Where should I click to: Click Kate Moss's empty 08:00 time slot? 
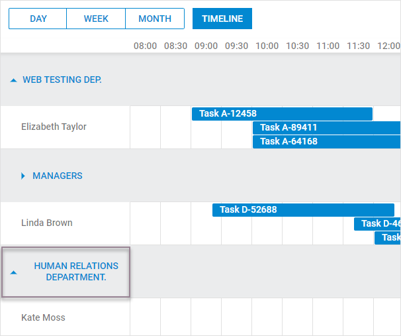click(x=145, y=317)
